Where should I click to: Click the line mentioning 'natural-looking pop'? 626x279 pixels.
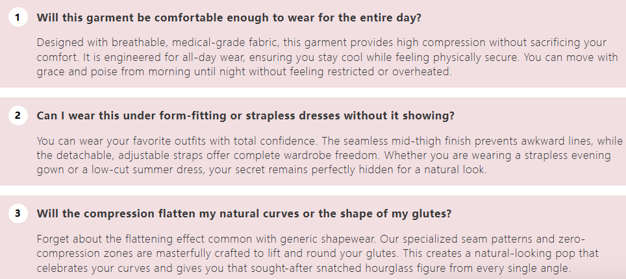click(318, 253)
